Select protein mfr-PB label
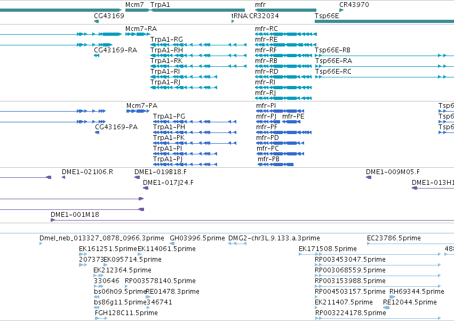454x321 pixels. 269,159
